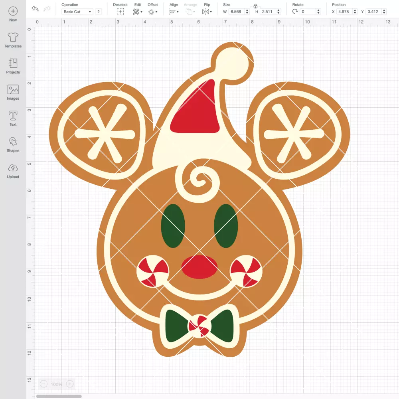Select the red Santa hat shape
Screen dimensions: 399x399
tap(197, 112)
